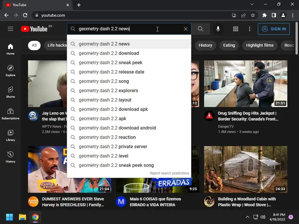
Task: Click the DUMBEST ANSWERS EVER video title
Action: point(73,202)
